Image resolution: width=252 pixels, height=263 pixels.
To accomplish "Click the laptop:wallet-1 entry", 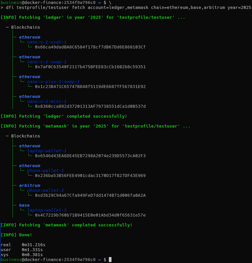I will pyautogui.click(x=47, y=151).
